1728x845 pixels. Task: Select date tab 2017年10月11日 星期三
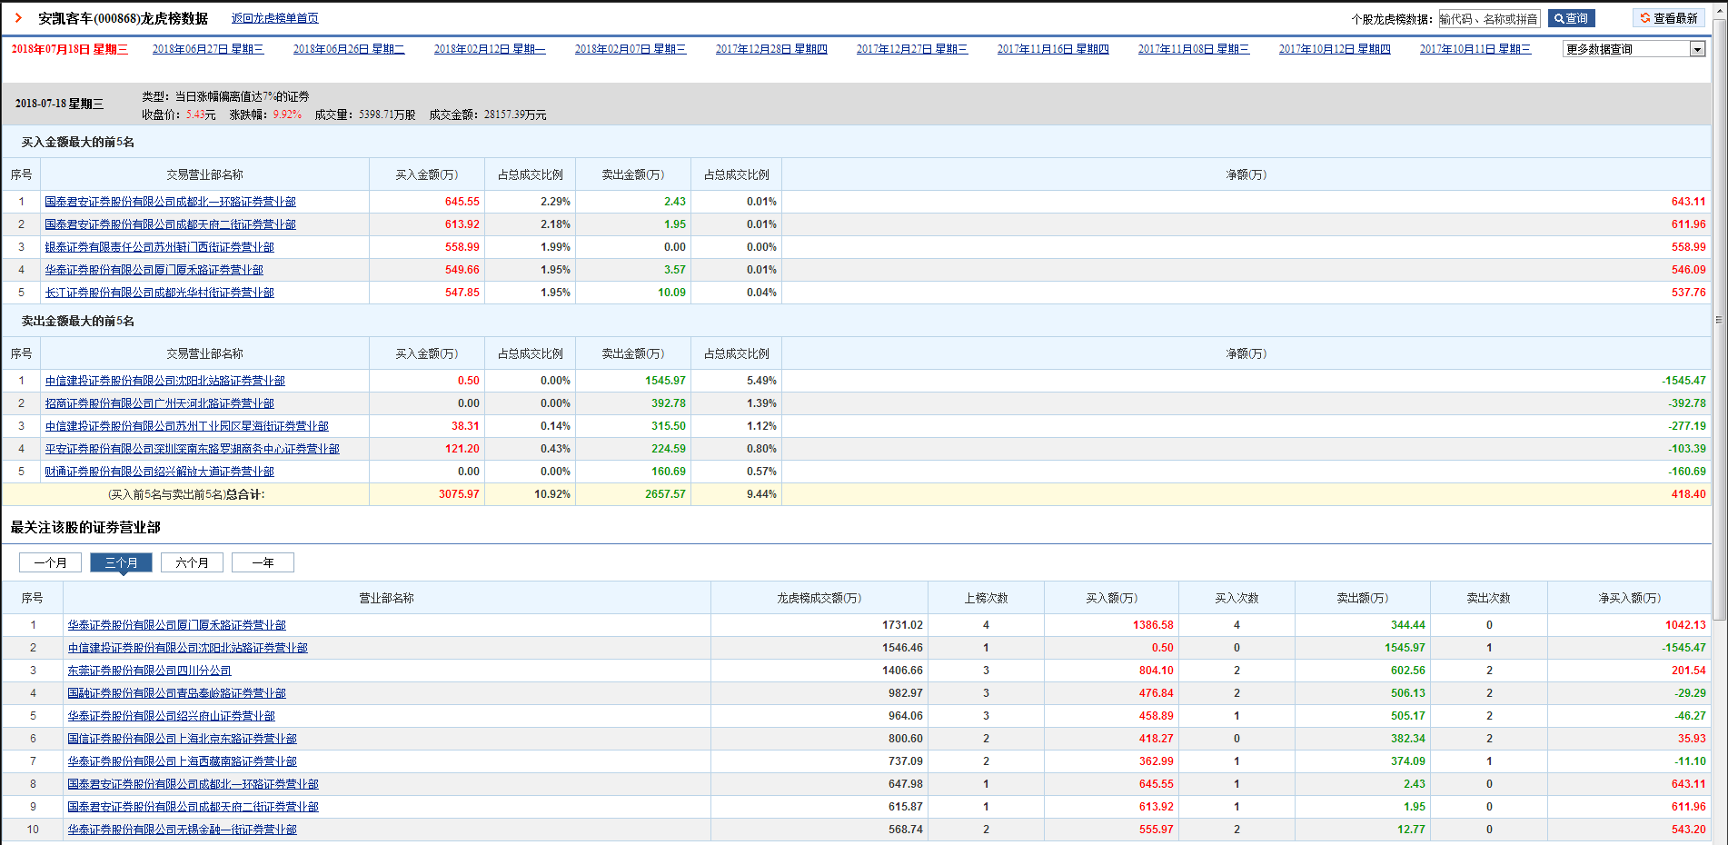coord(1475,49)
